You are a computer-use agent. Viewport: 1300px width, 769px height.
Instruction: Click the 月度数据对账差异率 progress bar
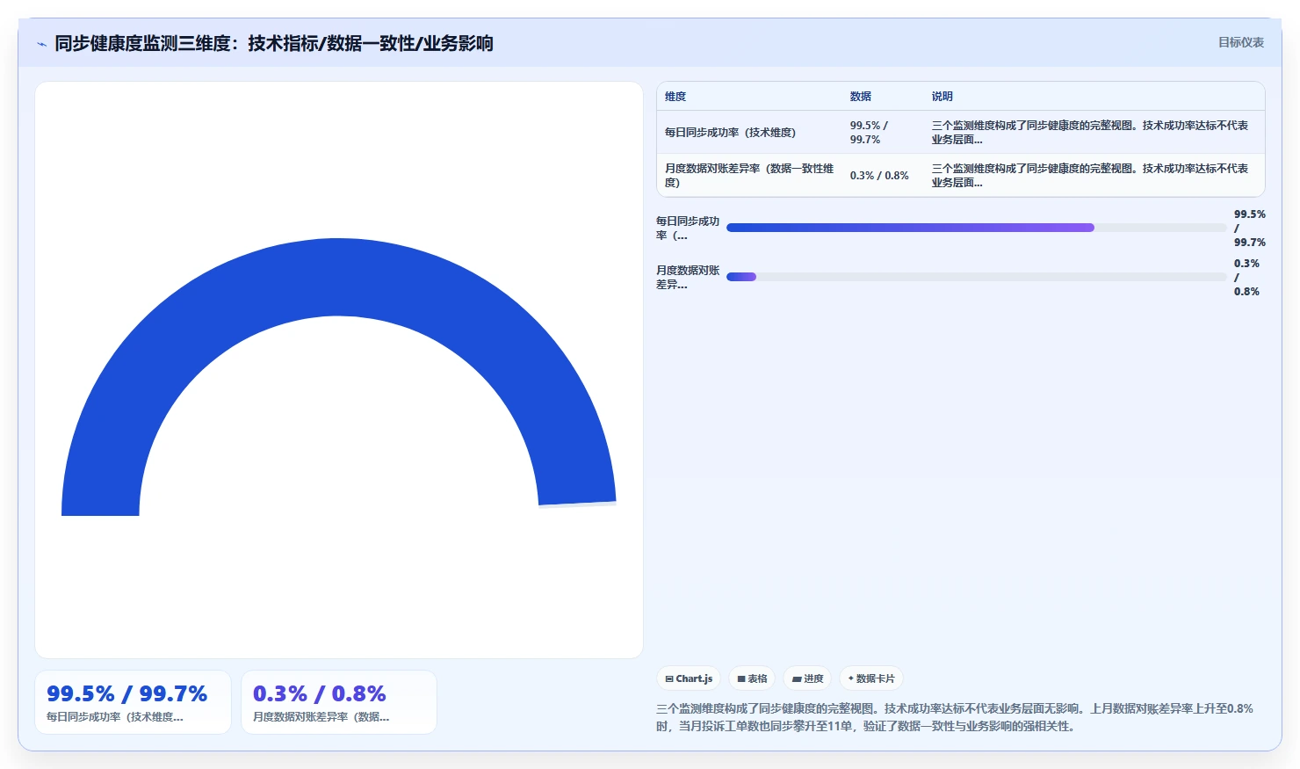[976, 277]
